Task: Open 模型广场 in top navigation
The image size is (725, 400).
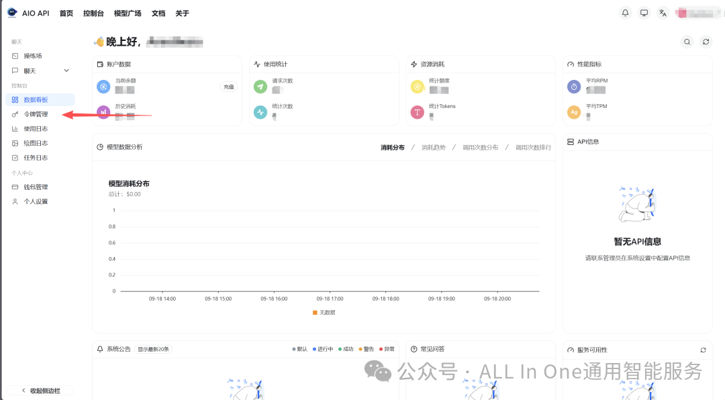Action: [128, 13]
